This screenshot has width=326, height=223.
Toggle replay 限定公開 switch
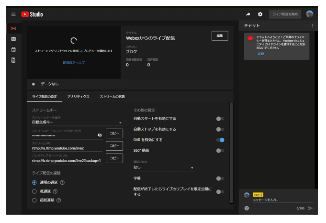coord(220,191)
